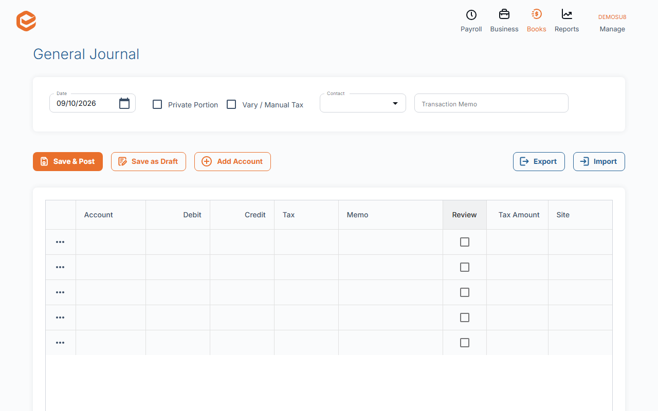Open the Payroll clock icon
The width and height of the screenshot is (658, 411).
click(x=471, y=14)
